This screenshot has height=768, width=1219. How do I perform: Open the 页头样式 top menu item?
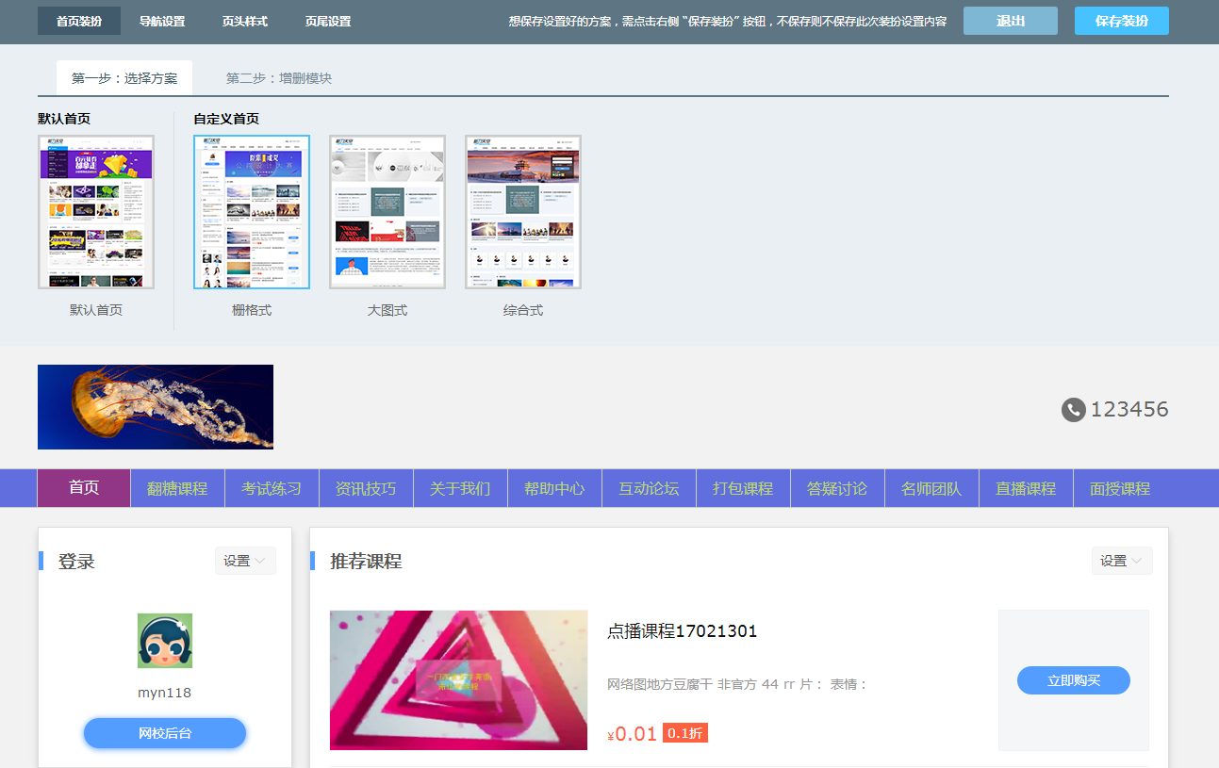[x=245, y=21]
